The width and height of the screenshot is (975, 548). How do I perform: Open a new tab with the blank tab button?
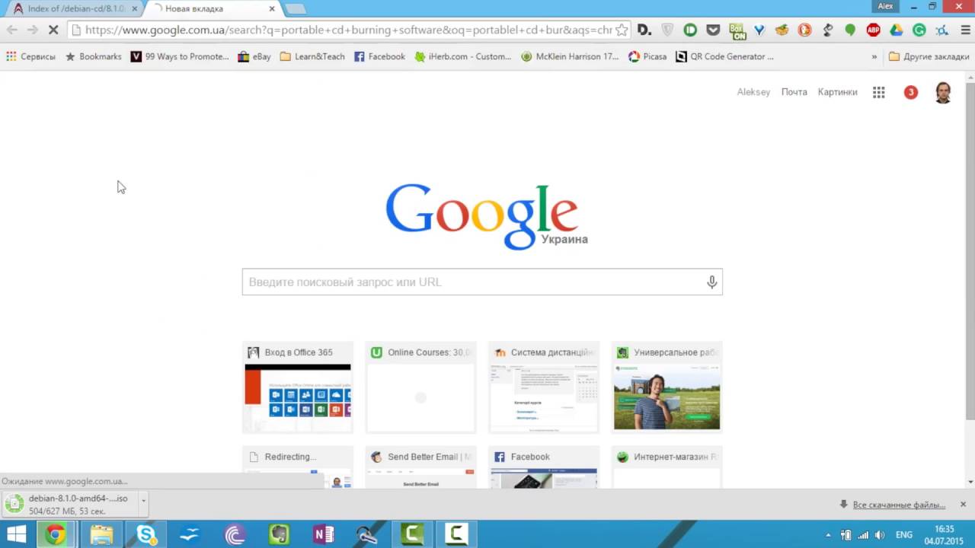point(296,9)
